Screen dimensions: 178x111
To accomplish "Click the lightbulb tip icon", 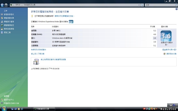I will (x=32, y=16).
